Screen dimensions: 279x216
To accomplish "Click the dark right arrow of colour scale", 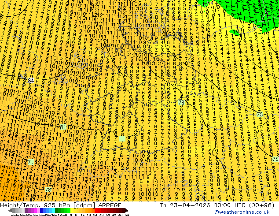I will click(127, 210).
